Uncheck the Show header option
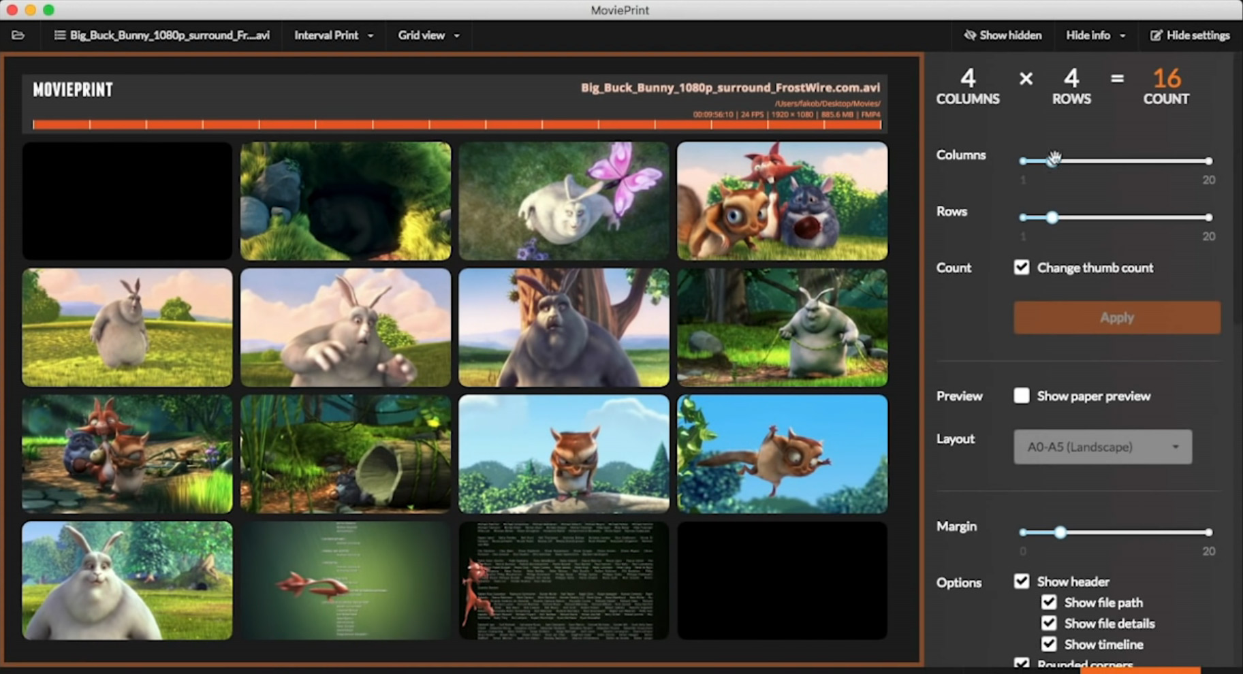Screen dimensions: 1243x674 [x=1022, y=581]
